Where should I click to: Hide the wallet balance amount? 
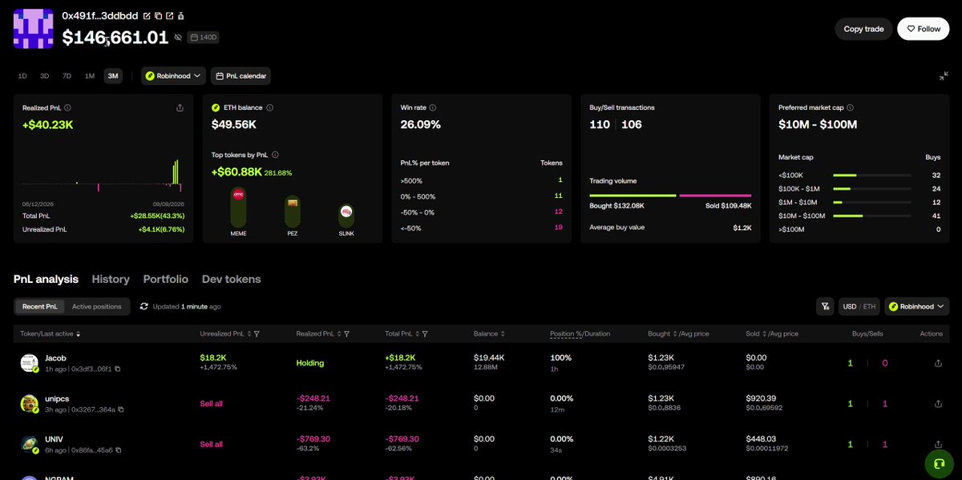pyautogui.click(x=178, y=38)
